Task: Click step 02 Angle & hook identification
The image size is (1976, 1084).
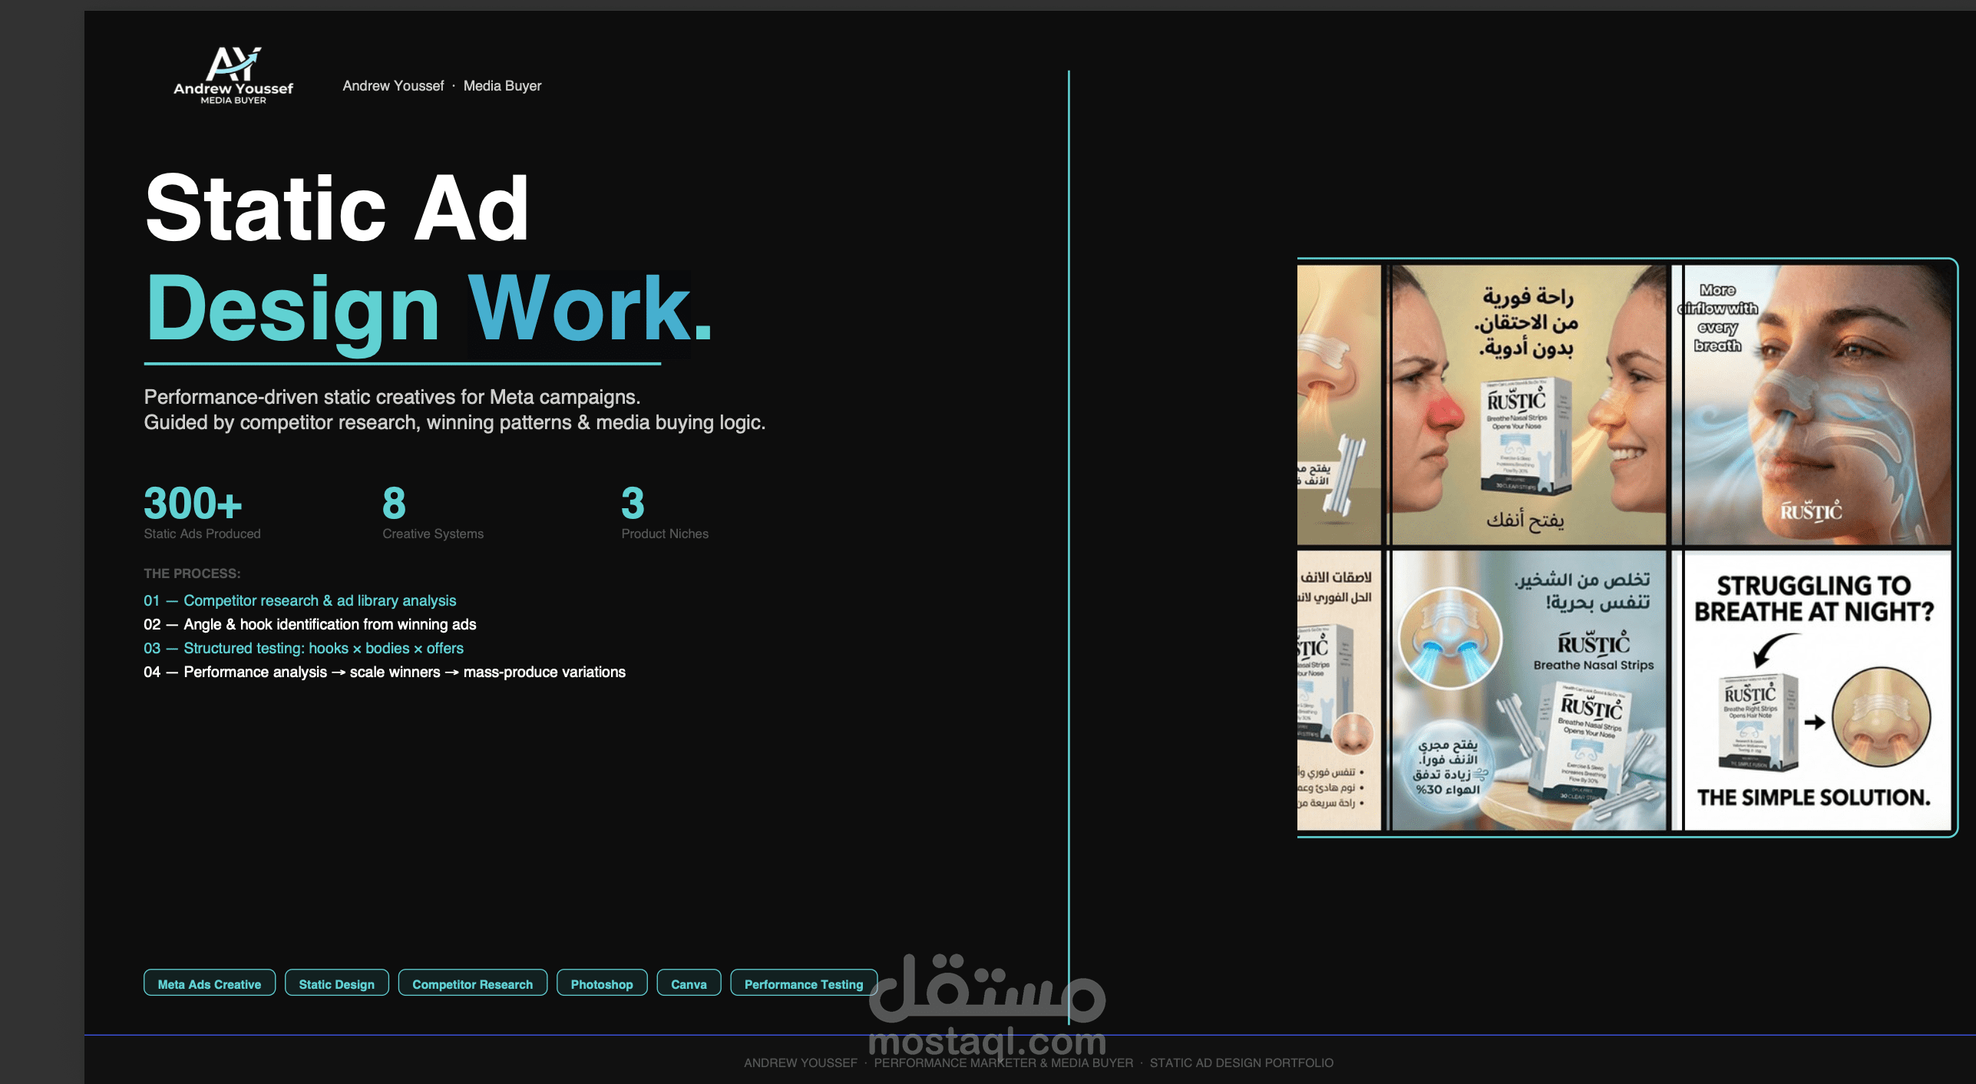Action: click(x=309, y=624)
